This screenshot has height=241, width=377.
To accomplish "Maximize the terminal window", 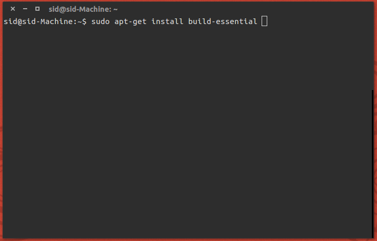I will pyautogui.click(x=37, y=9).
